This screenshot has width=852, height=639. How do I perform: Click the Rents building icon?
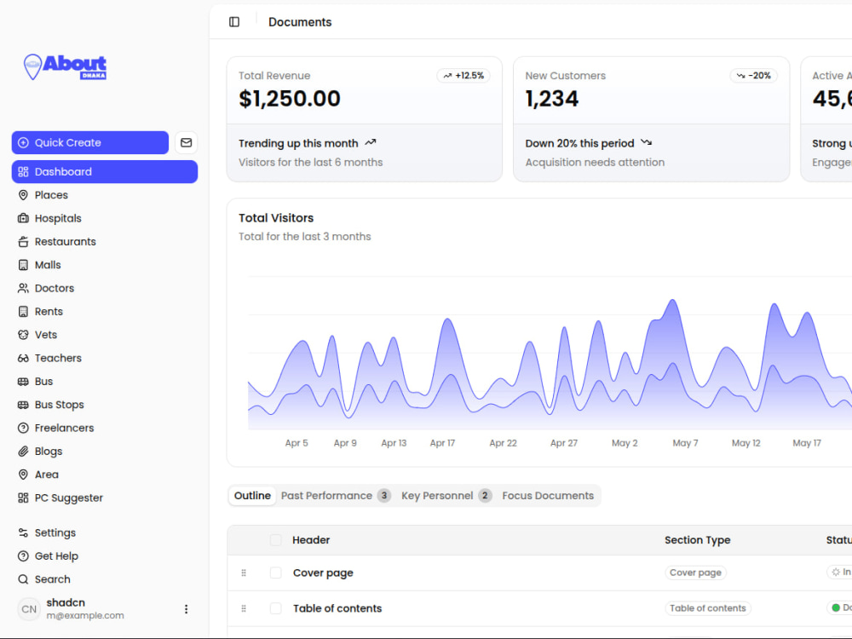click(x=23, y=312)
